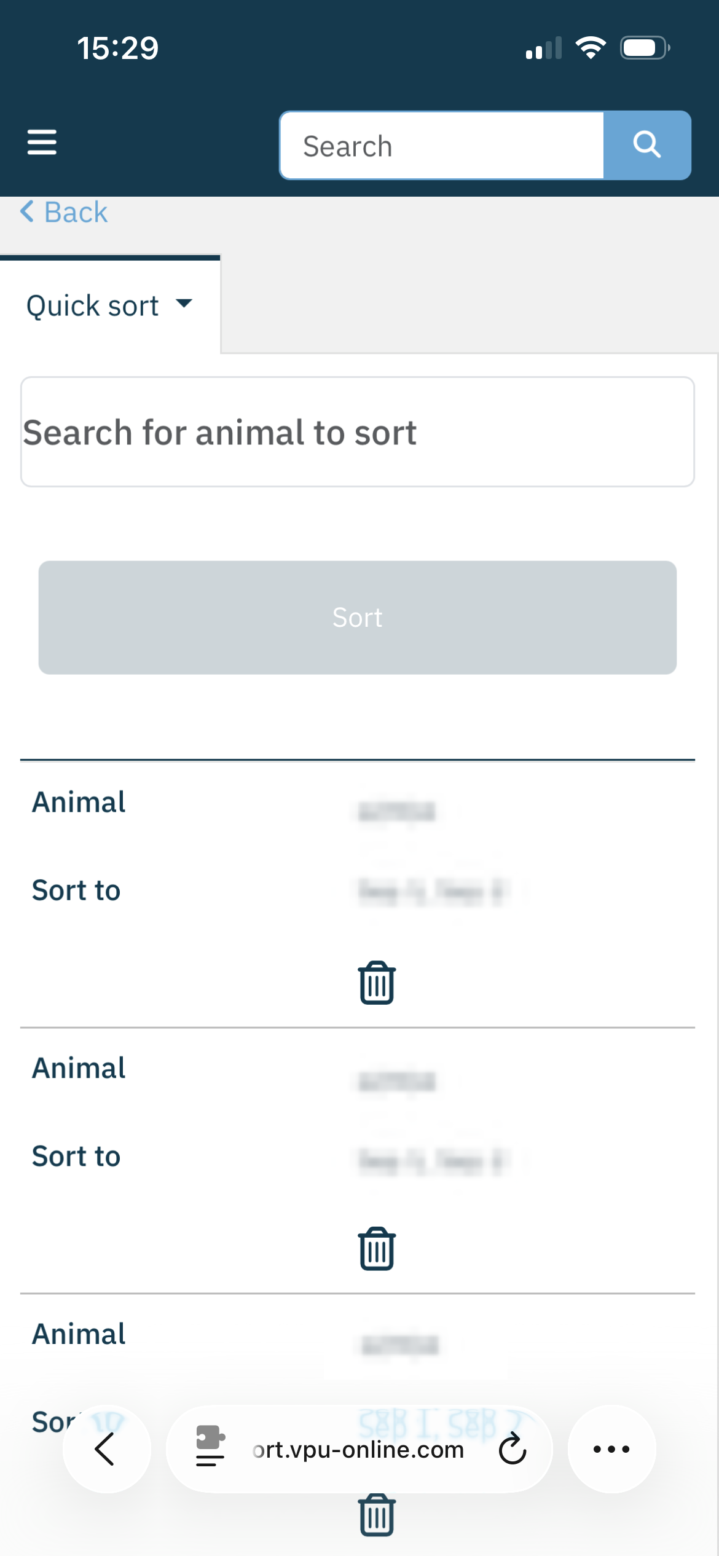
Task: Tap the Back link
Action: coord(64,213)
